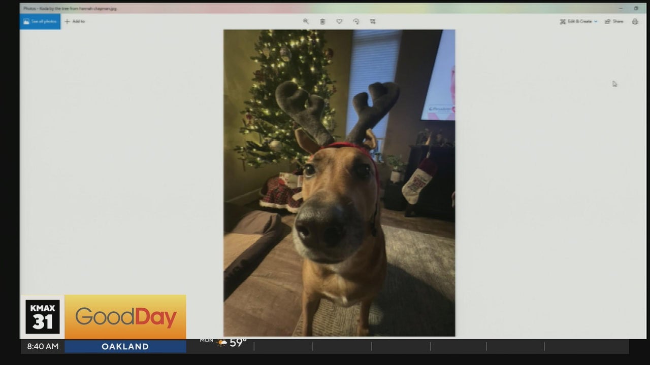Click the Photos window title bar text
The image size is (650, 365).
[x=70, y=9]
